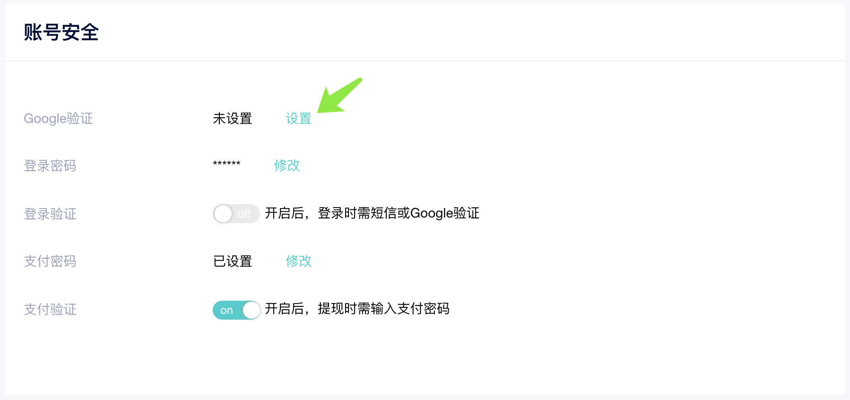This screenshot has height=400, width=850.
Task: Click the 未设置 status text
Action: 232,119
